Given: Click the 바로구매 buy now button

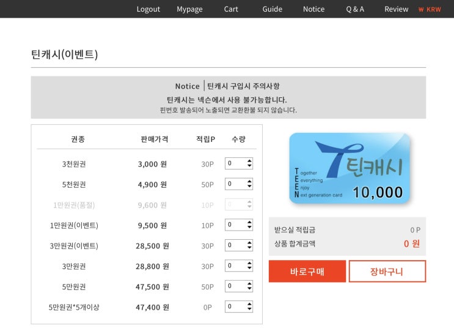Looking at the screenshot, I should coord(307,271).
